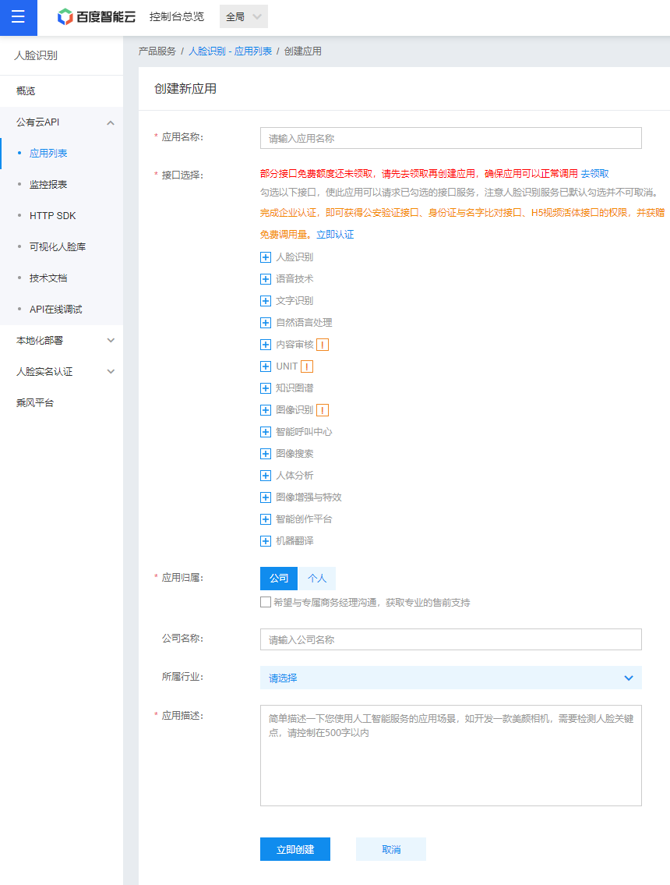Open the hamburger menu at top left
The height and width of the screenshot is (885, 670).
click(x=18, y=17)
